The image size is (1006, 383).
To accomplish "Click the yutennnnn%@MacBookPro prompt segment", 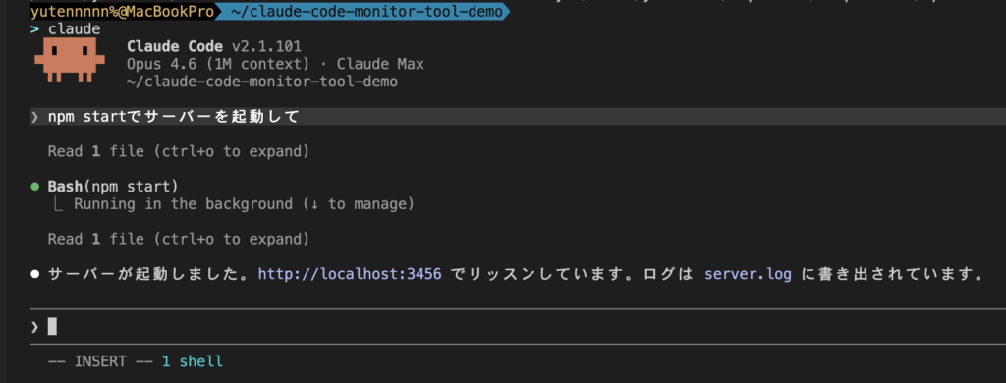I will 122,12.
